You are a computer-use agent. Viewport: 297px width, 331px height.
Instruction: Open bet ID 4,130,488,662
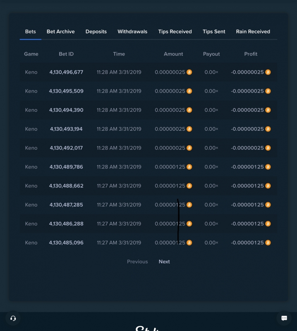tap(66, 186)
